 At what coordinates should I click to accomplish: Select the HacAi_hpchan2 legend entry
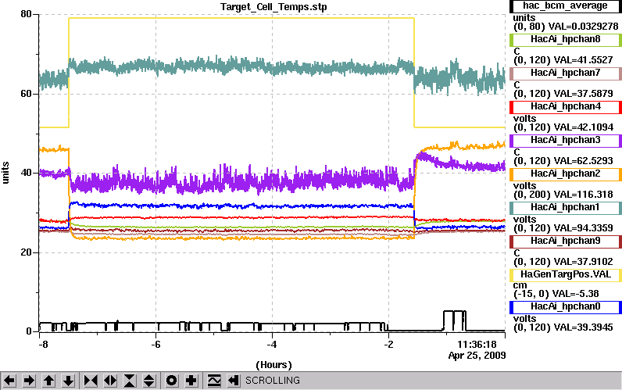[565, 174]
